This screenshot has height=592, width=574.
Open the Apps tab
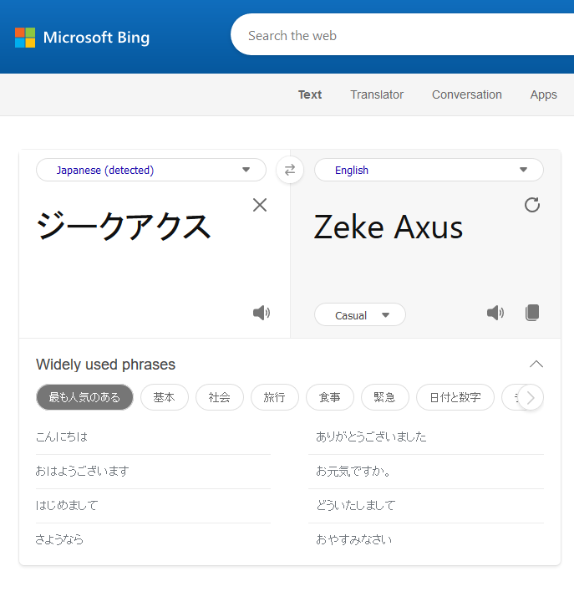click(x=543, y=94)
